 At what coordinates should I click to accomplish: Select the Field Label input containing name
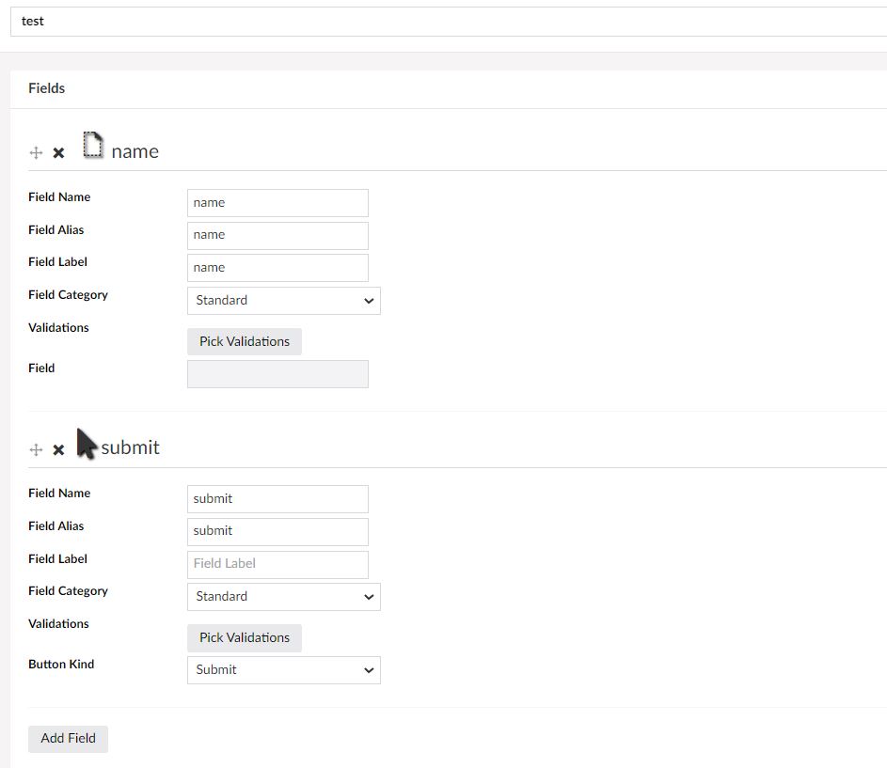(277, 268)
